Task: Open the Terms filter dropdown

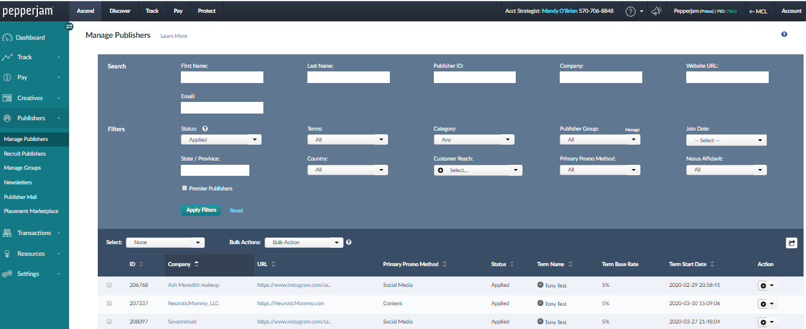Action: pos(348,140)
